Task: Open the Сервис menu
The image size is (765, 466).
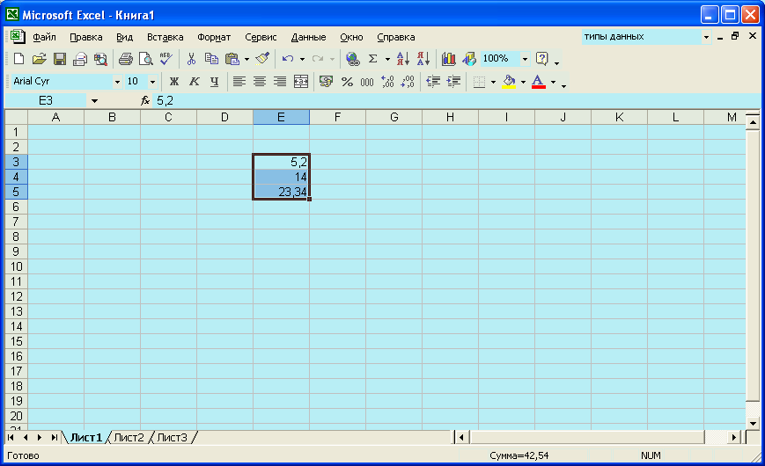Action: [261, 37]
